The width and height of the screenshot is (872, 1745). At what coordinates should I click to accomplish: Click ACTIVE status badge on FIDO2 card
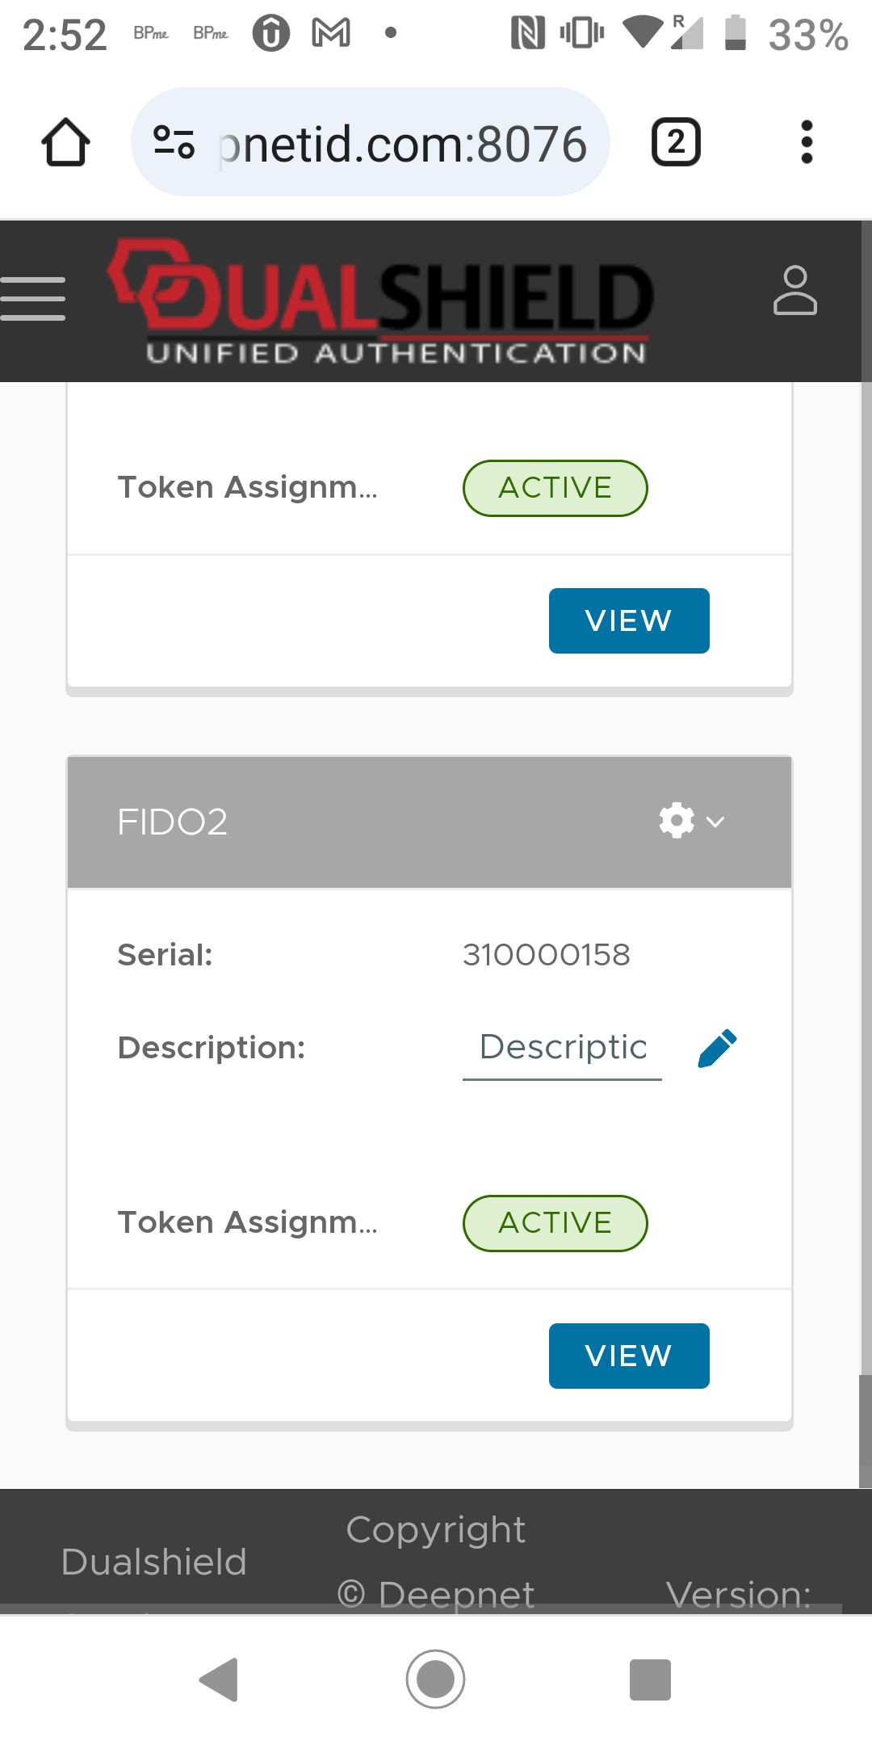(555, 1223)
